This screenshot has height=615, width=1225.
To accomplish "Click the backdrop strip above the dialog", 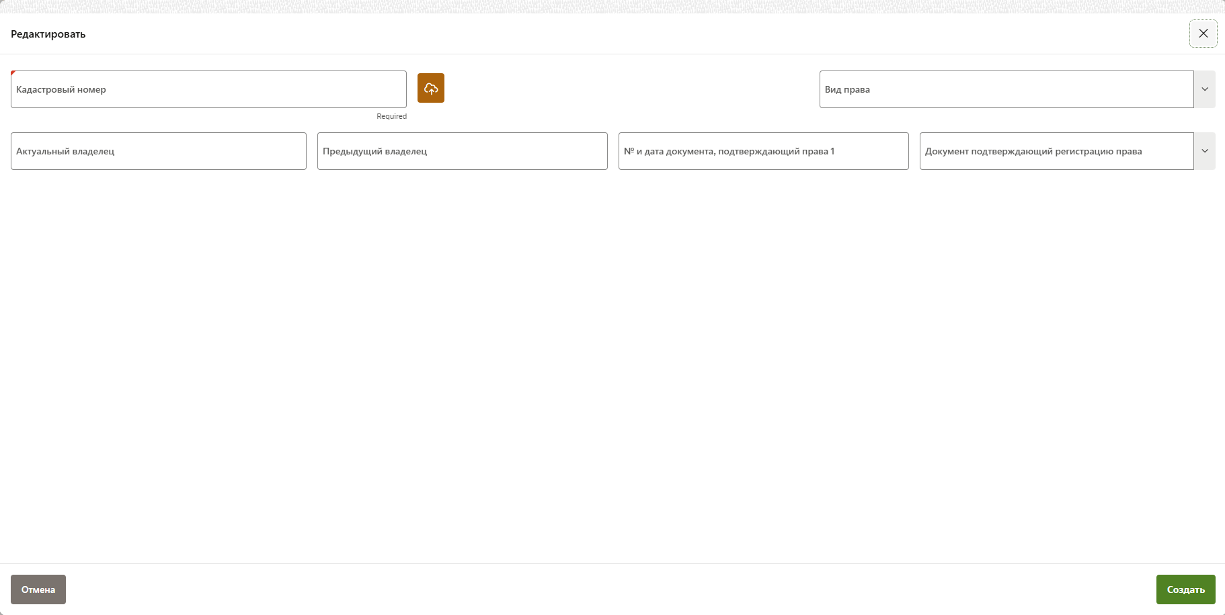I will tap(612, 6).
